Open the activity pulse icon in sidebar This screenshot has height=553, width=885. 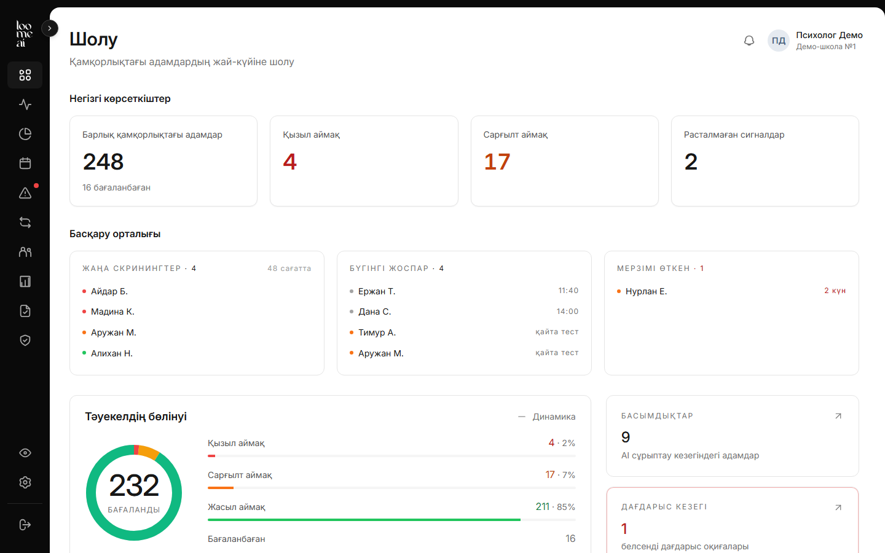tap(25, 104)
